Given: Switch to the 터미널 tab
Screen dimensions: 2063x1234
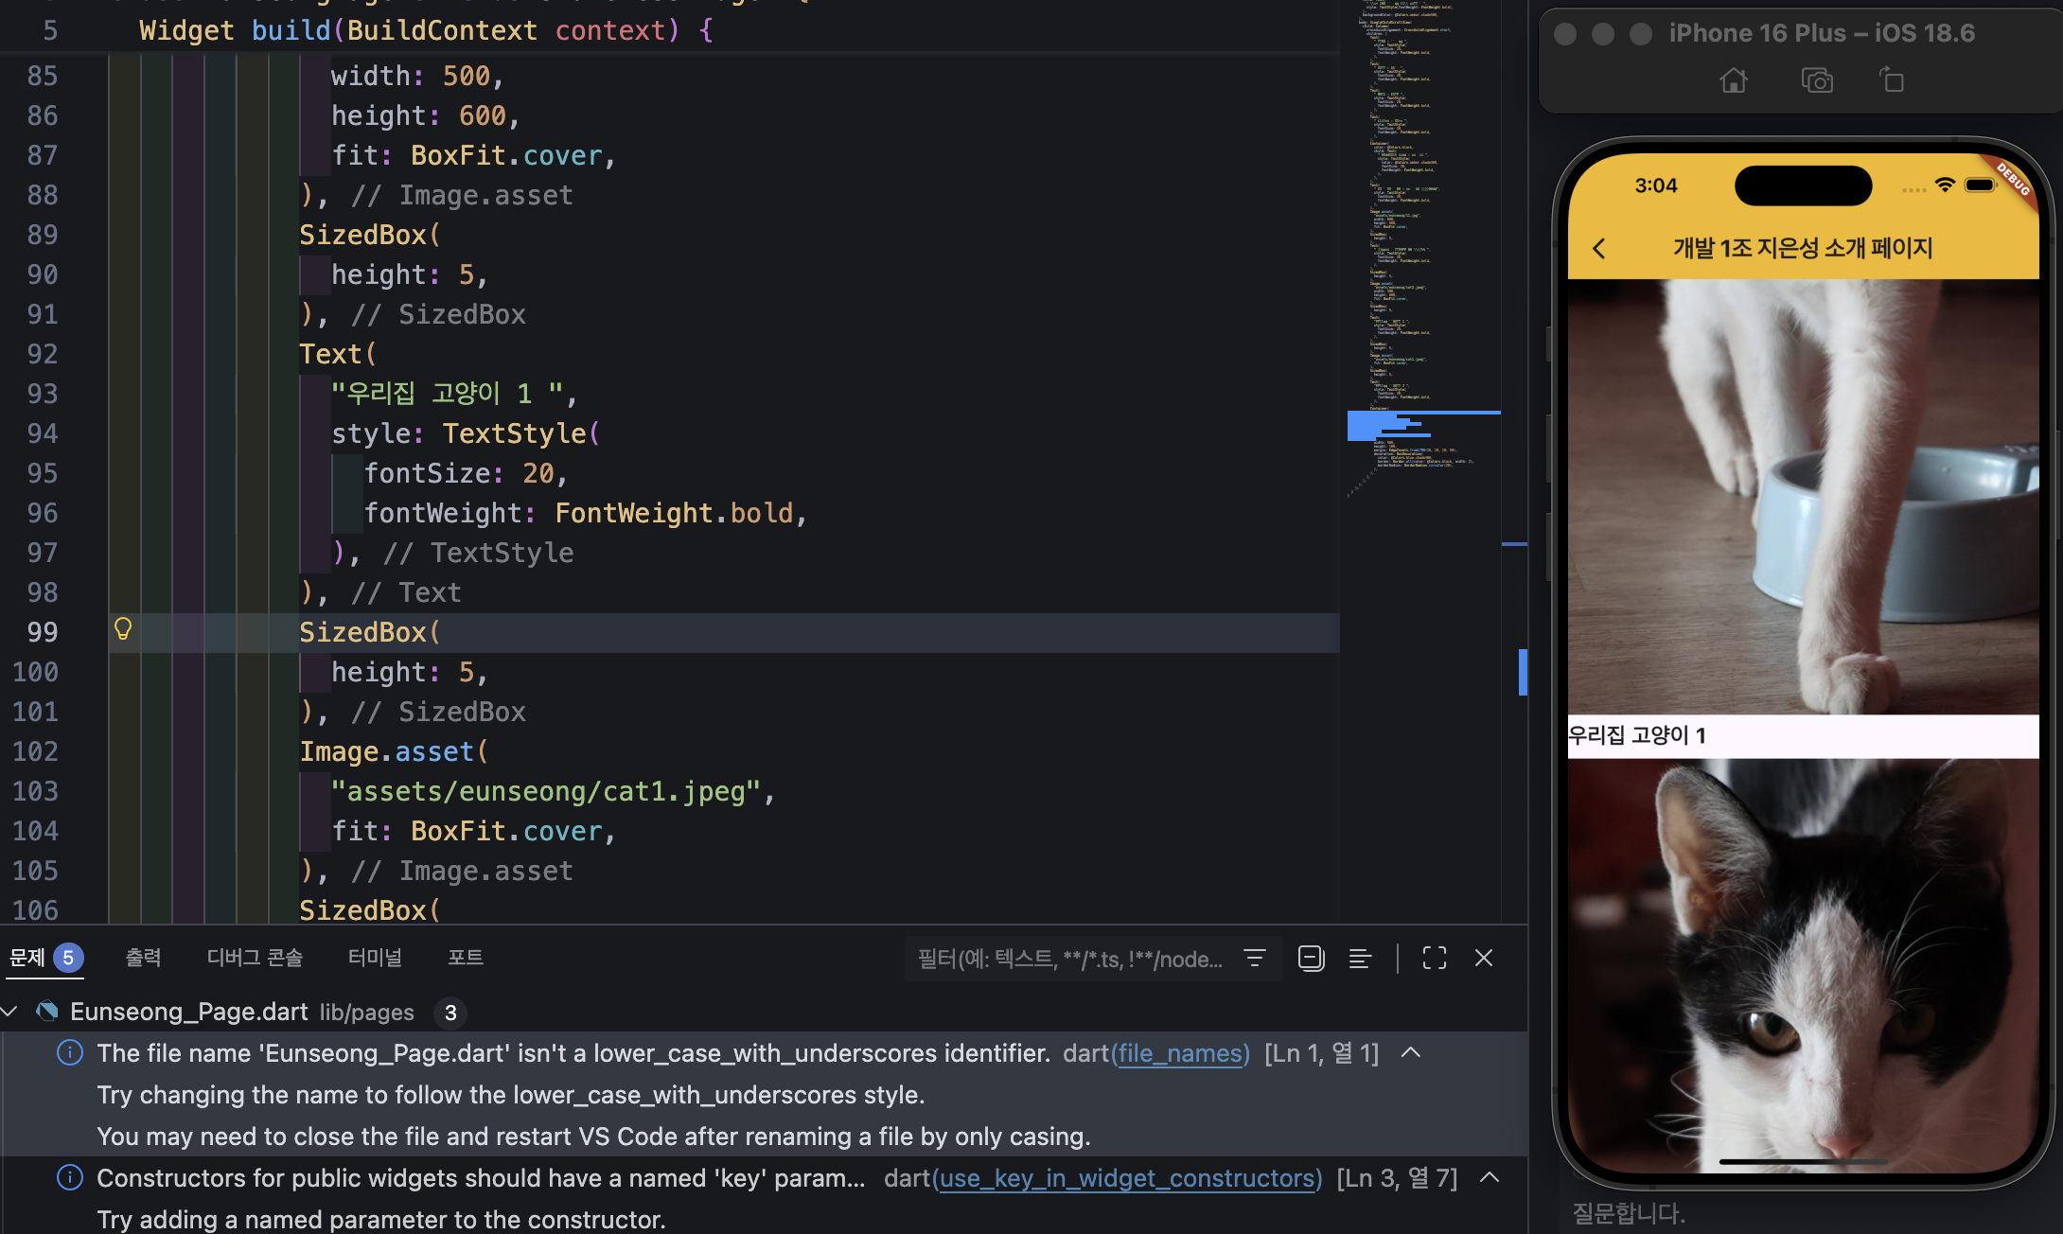Looking at the screenshot, I should [x=375, y=958].
